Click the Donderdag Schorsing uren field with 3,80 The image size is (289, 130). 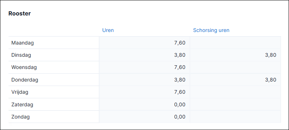(x=235, y=80)
